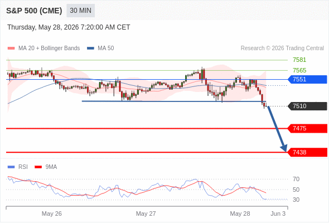Click the RSI blue legend swatch
The image size is (329, 223).
(11, 167)
